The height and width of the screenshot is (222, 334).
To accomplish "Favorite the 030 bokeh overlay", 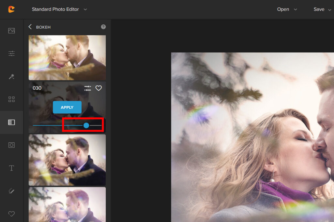I will coord(99,88).
